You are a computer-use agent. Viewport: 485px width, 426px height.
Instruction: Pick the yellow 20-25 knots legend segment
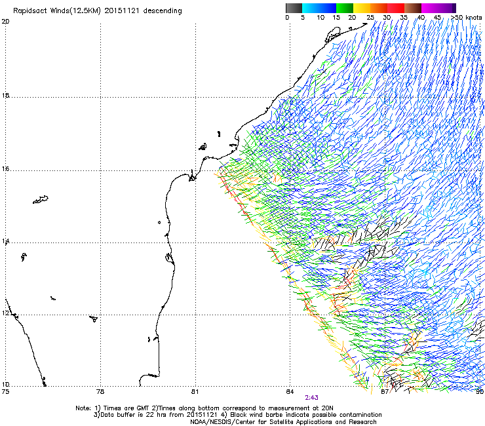coord(362,8)
